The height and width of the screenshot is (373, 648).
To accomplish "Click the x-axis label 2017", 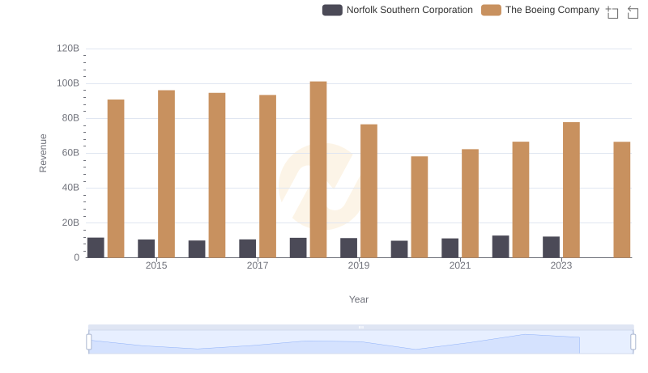I will click(x=258, y=265).
